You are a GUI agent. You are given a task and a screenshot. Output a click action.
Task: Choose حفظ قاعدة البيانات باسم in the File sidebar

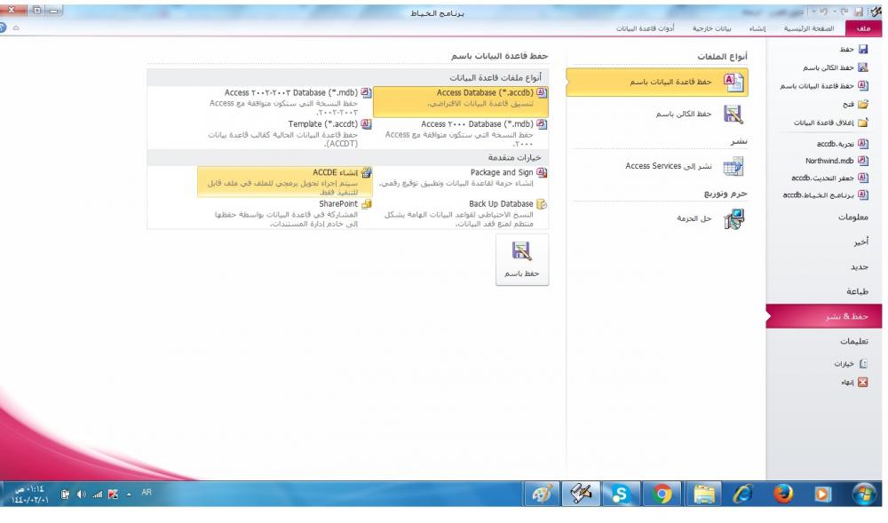click(x=824, y=86)
